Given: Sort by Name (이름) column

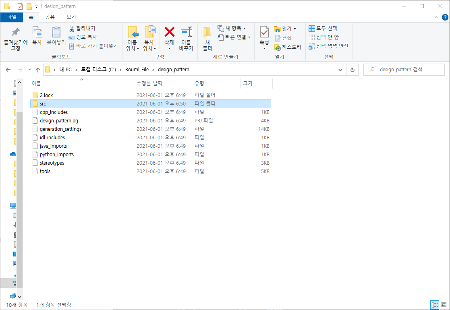Looking at the screenshot, I should [82, 83].
